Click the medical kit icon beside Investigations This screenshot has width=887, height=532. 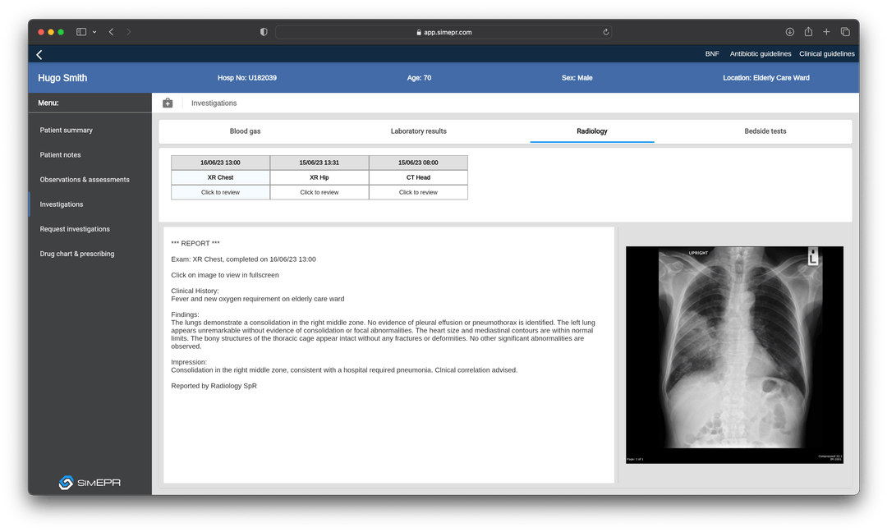click(x=168, y=103)
